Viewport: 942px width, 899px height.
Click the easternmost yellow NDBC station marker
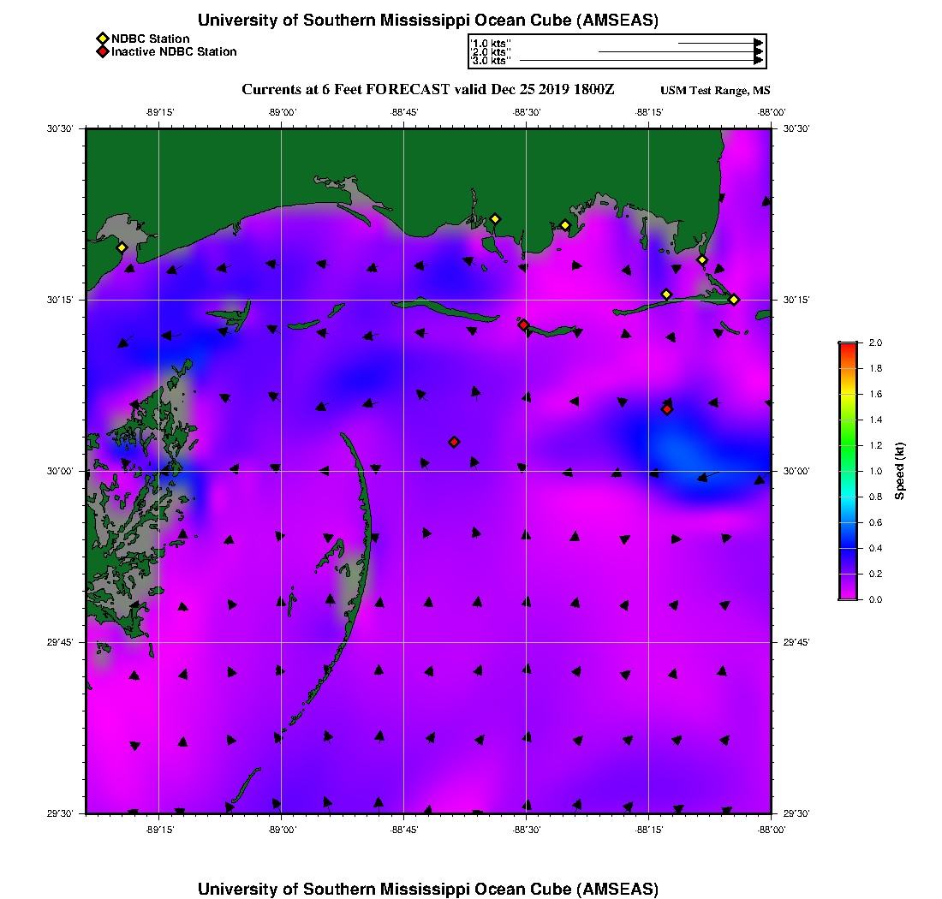pyautogui.click(x=734, y=299)
